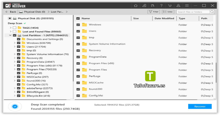The image size is (220, 115).
Task: Click the PerfLogs folder icon in file list
Action: (84, 76)
